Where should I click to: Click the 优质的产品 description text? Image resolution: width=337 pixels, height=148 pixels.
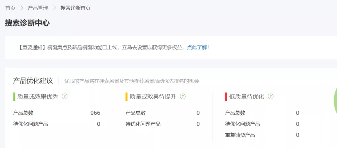tap(132, 81)
